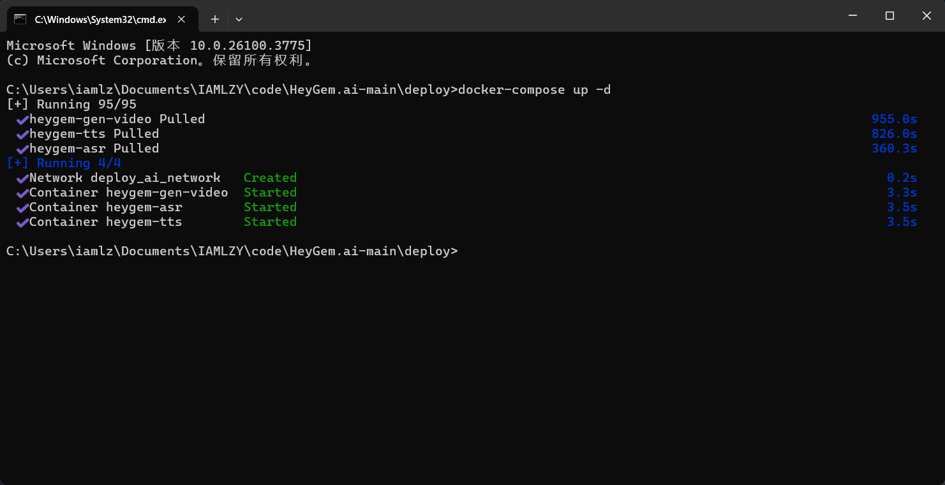Minimize the terminal window
The width and height of the screenshot is (945, 485).
tap(852, 16)
